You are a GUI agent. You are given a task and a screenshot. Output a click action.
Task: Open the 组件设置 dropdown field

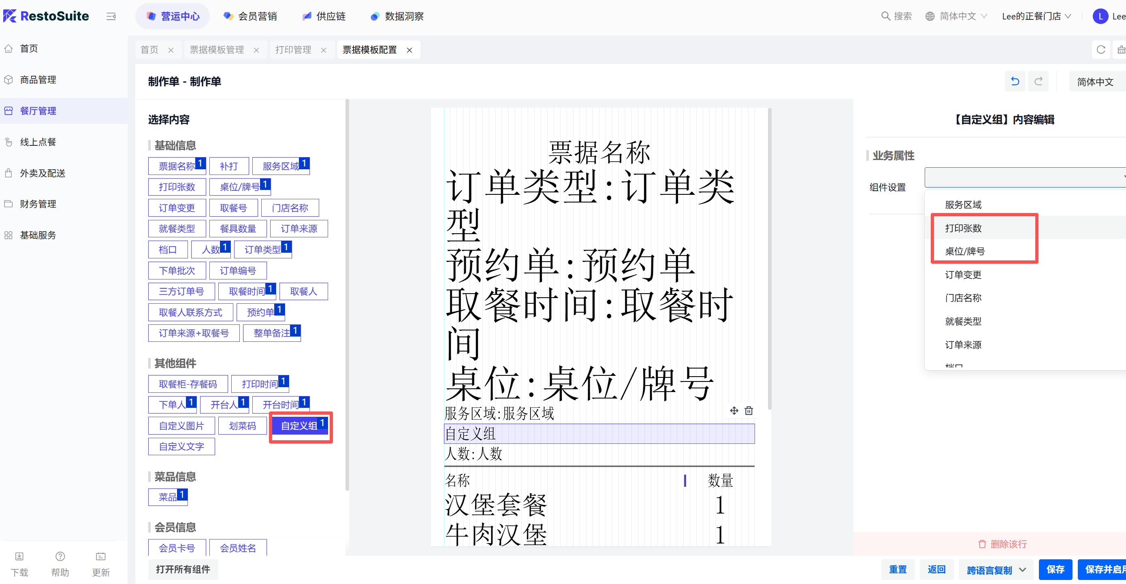pos(1023,177)
